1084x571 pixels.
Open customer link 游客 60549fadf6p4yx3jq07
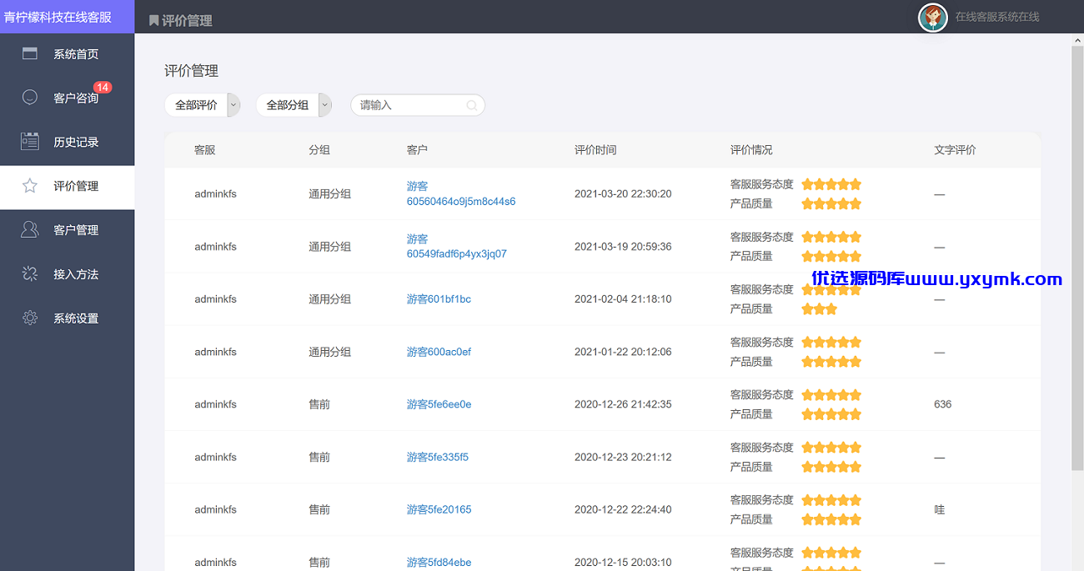pyautogui.click(x=457, y=246)
